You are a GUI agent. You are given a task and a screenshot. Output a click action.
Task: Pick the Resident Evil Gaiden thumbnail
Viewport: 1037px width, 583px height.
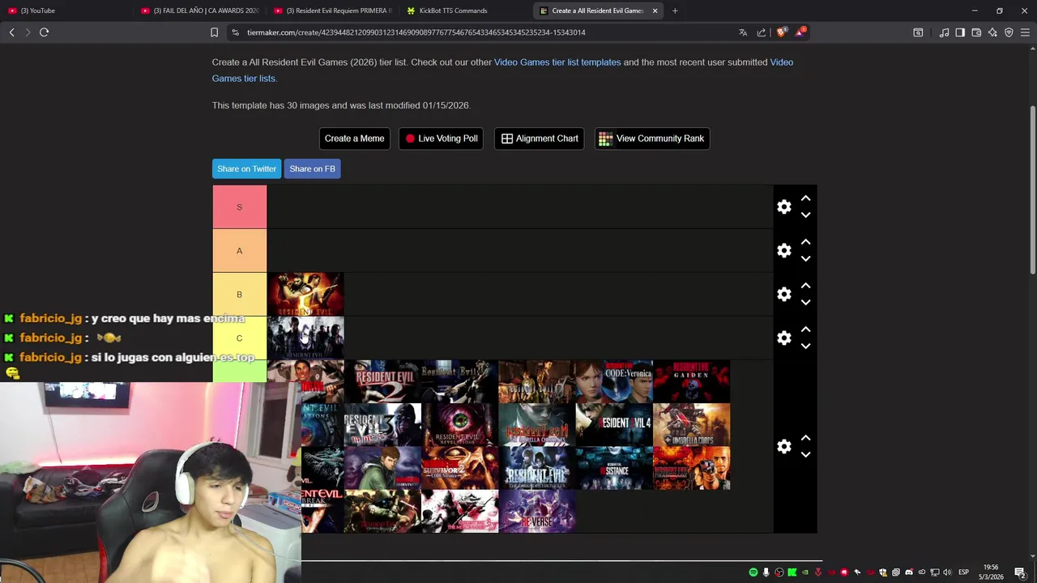click(691, 382)
